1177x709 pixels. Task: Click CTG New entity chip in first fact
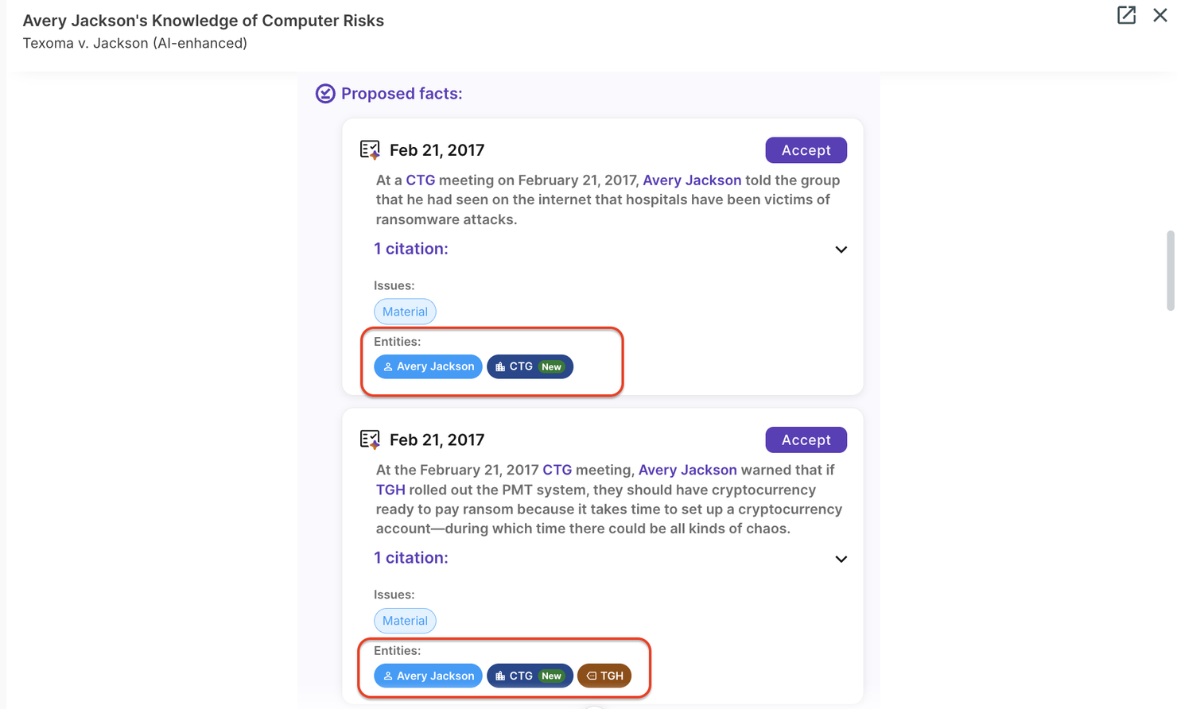(530, 366)
